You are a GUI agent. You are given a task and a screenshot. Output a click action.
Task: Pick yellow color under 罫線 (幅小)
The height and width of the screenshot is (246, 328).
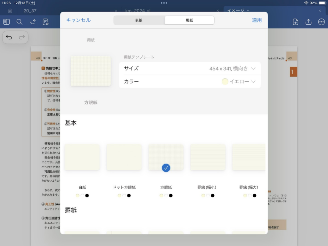pos(203,195)
